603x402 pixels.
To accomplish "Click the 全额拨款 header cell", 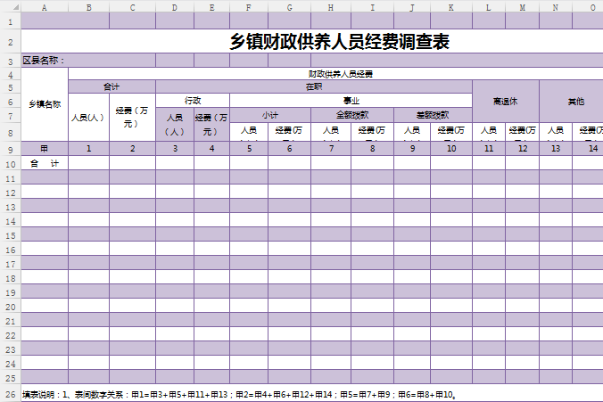I will click(351, 114).
